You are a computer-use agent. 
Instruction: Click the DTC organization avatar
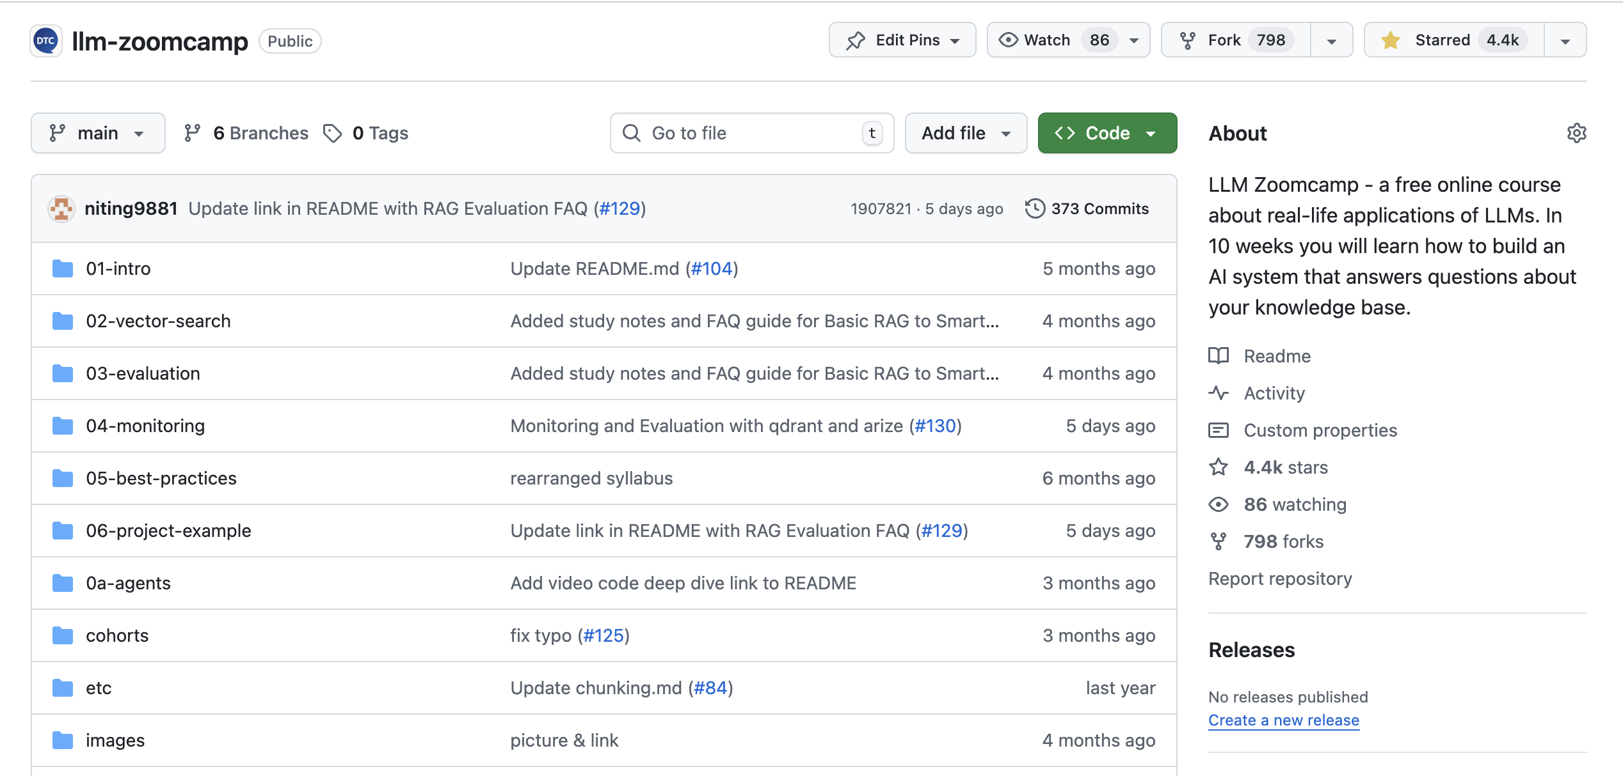tap(45, 40)
